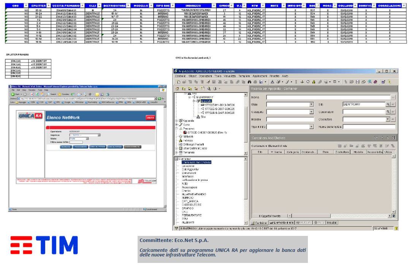Jump to first record in Containers And Shelves

click(376, 138)
